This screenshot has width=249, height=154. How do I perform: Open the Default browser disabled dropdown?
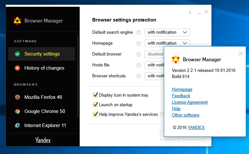click(x=154, y=54)
